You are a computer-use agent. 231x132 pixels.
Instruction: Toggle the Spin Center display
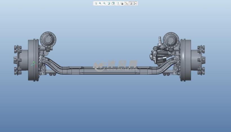tap(135, 3)
